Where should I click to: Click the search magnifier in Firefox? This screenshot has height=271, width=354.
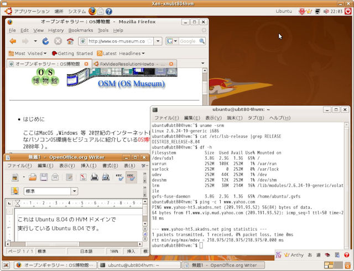(202, 41)
